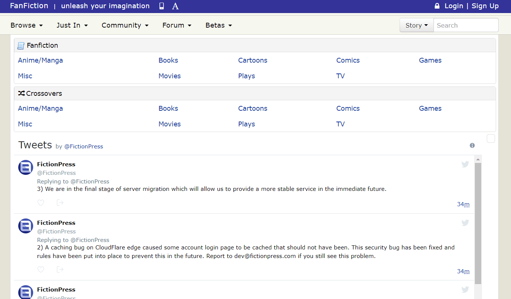Image resolution: width=511 pixels, height=299 pixels.
Task: Click Twitter bird on the bottom partially shown tweet
Action: click(x=465, y=289)
